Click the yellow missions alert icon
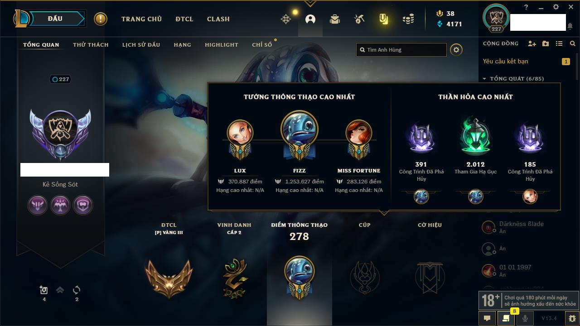580x326 pixels. (x=101, y=19)
